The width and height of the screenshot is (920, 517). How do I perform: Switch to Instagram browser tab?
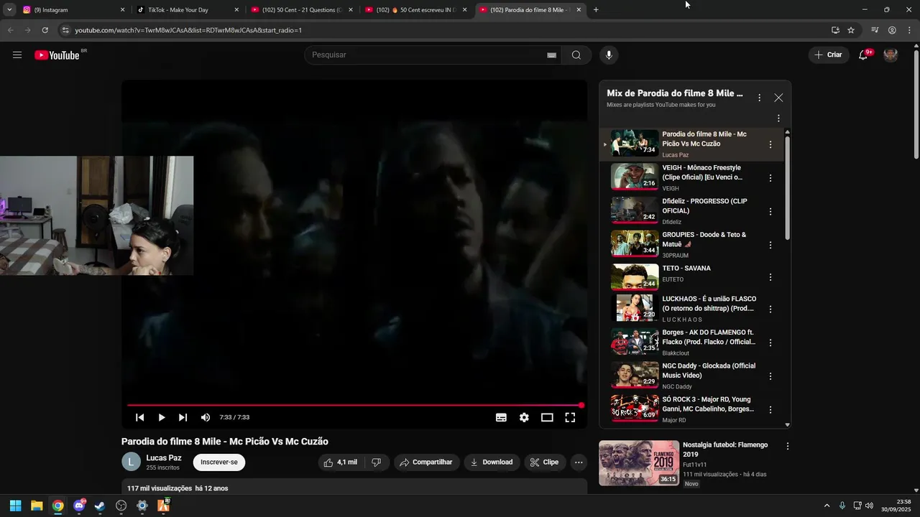72,10
